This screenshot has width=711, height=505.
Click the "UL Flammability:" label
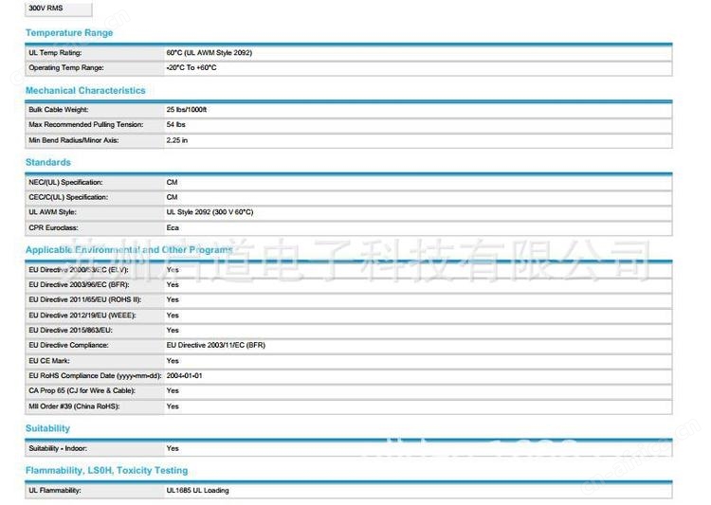point(54,491)
